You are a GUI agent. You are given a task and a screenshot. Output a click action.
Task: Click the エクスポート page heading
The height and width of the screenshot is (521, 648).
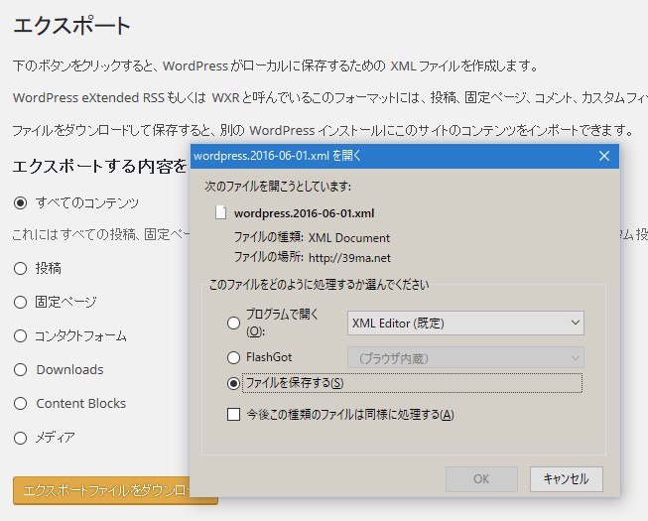(x=71, y=25)
